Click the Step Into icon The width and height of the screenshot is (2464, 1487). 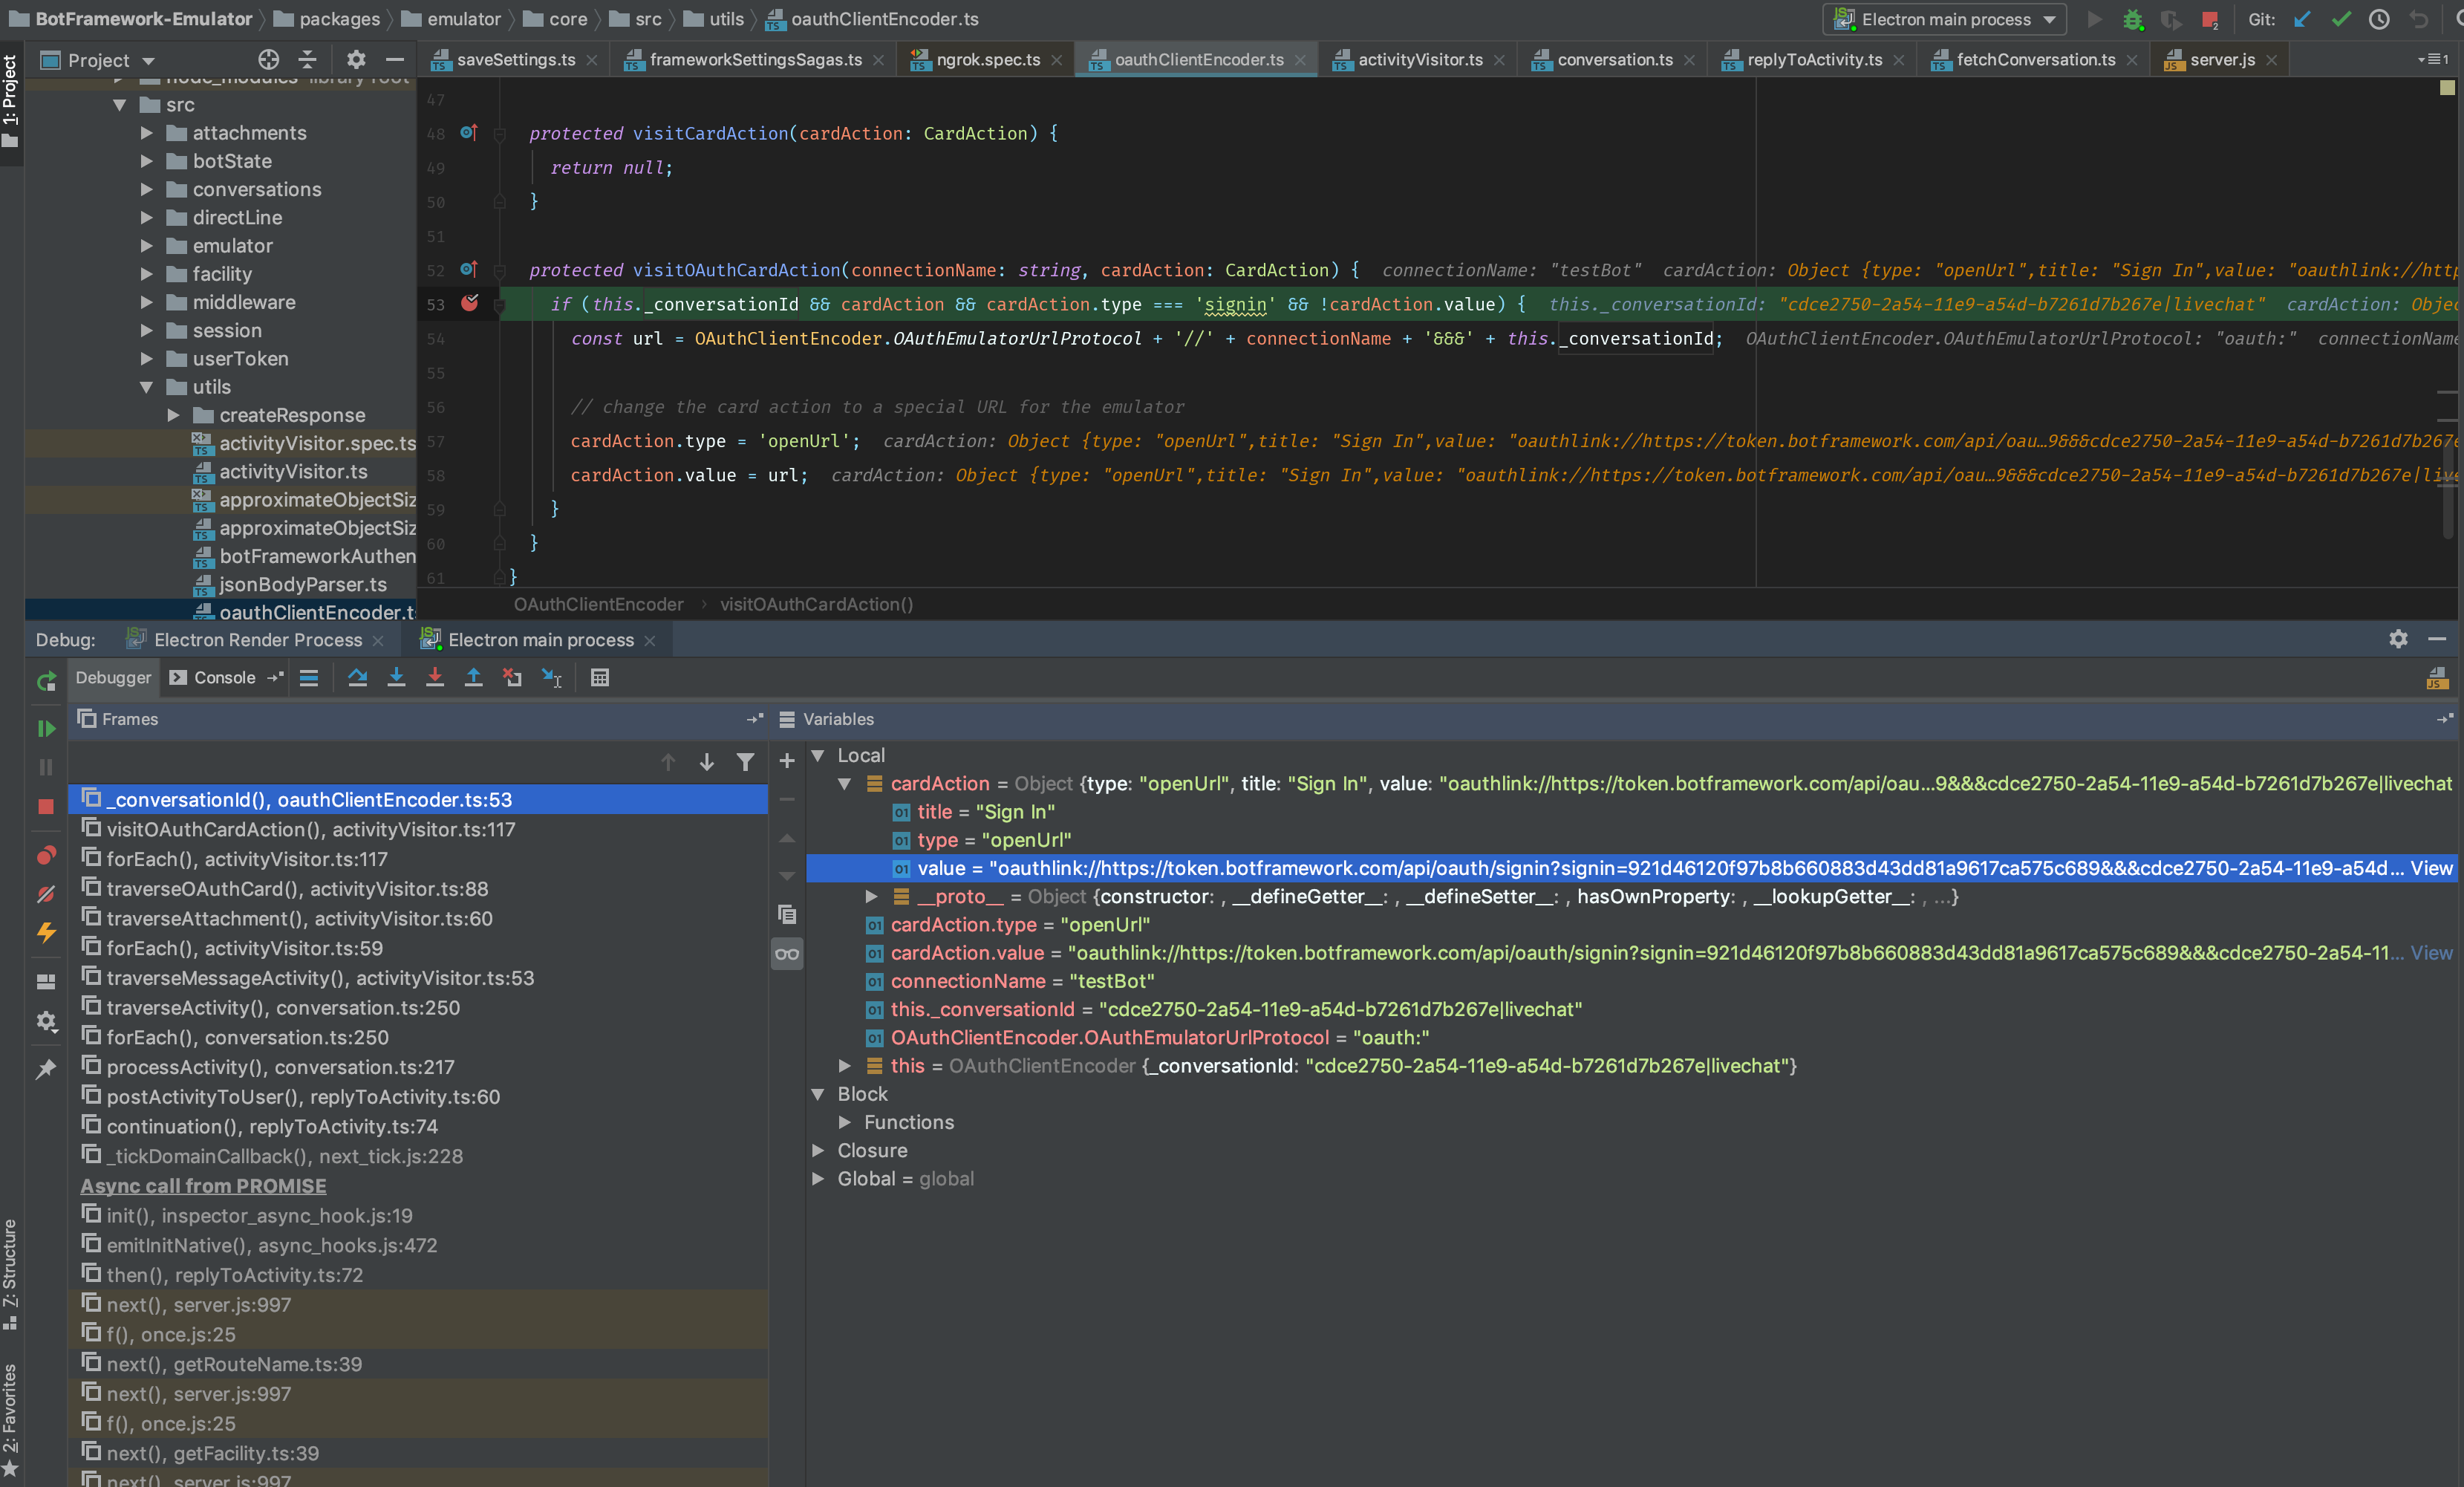click(x=396, y=678)
